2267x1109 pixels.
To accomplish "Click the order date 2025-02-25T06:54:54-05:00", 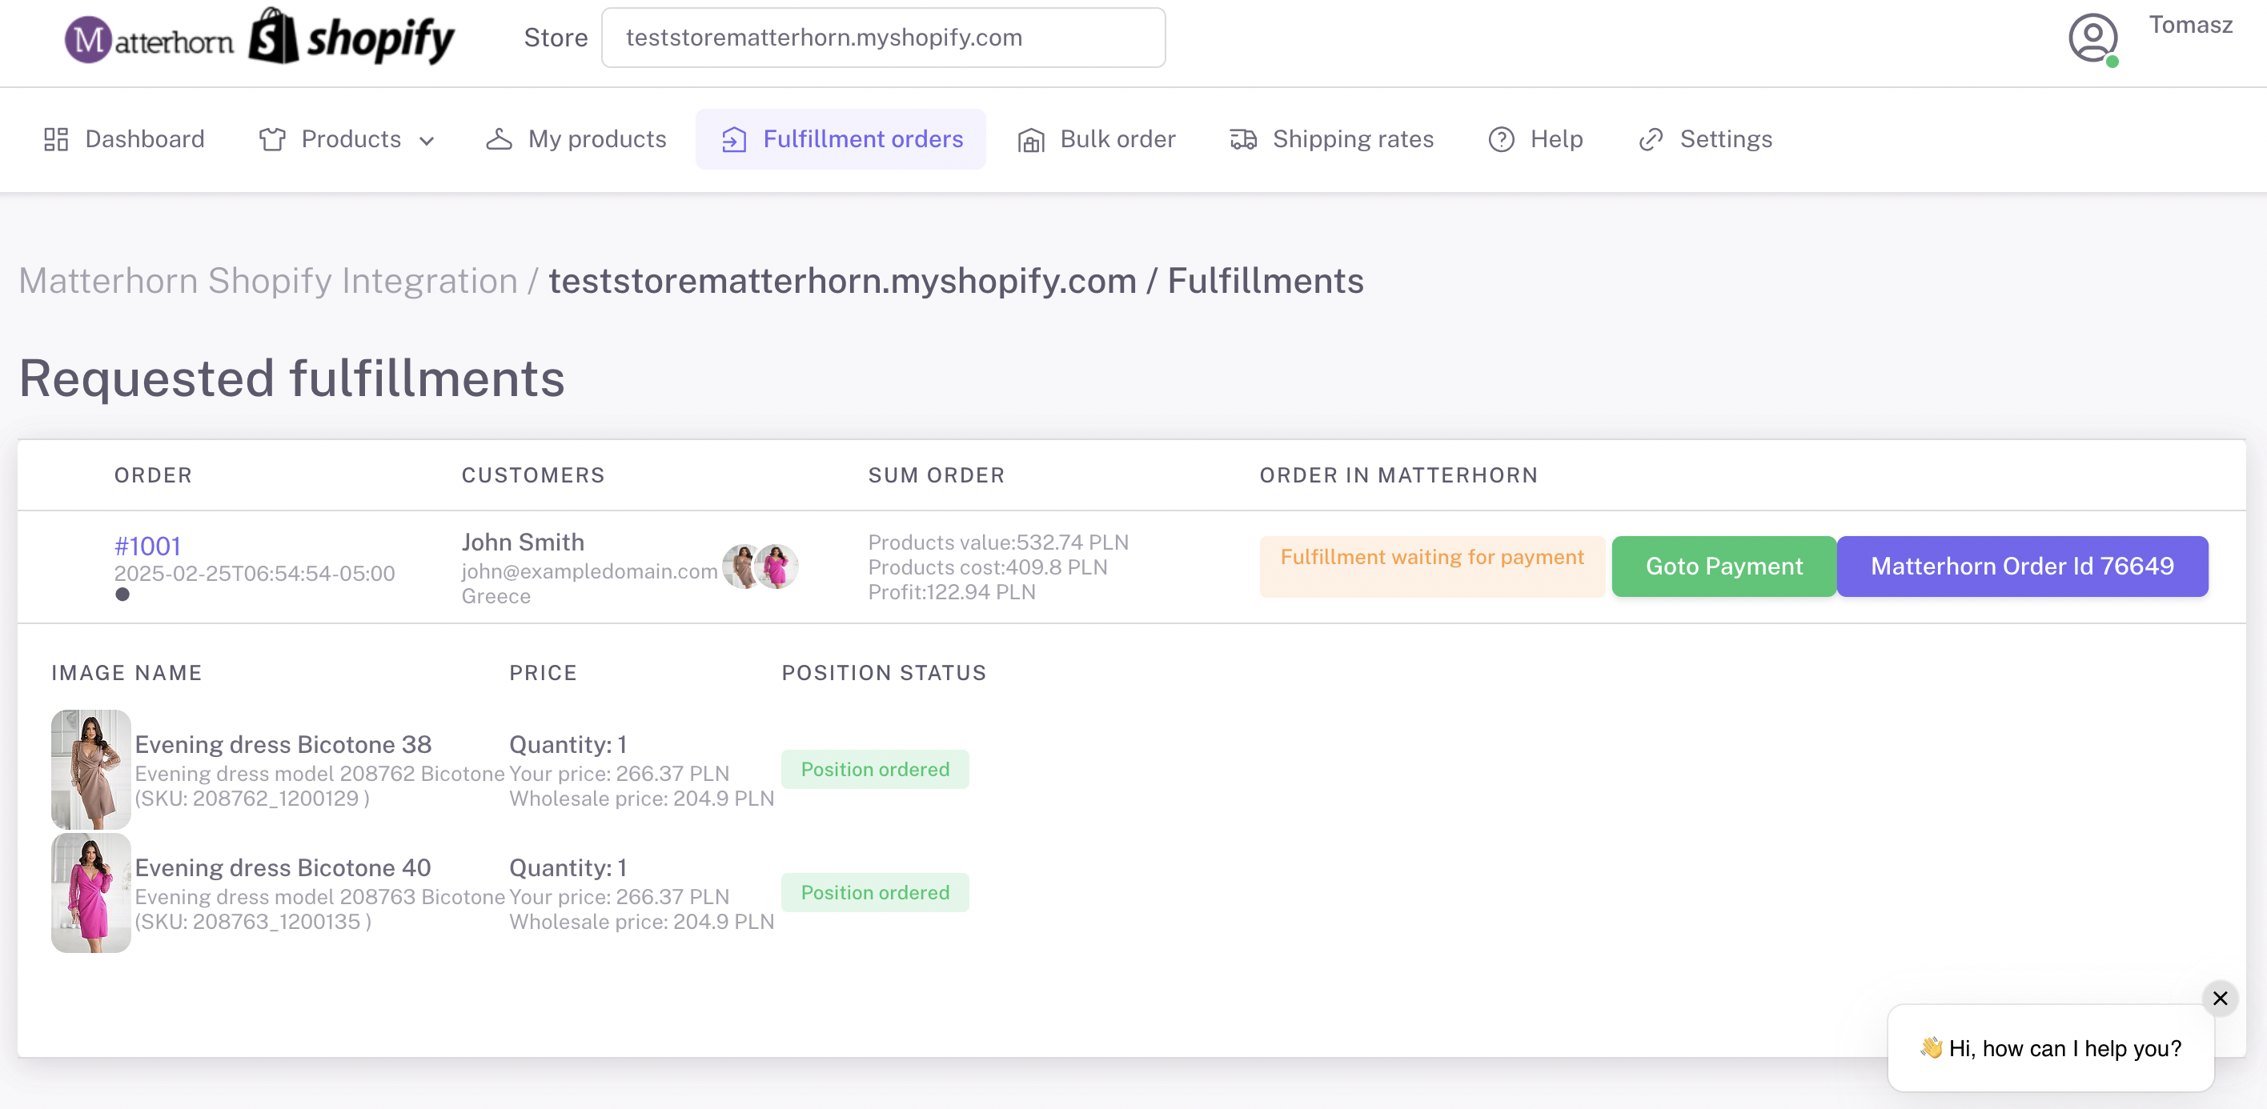I will [x=255, y=574].
